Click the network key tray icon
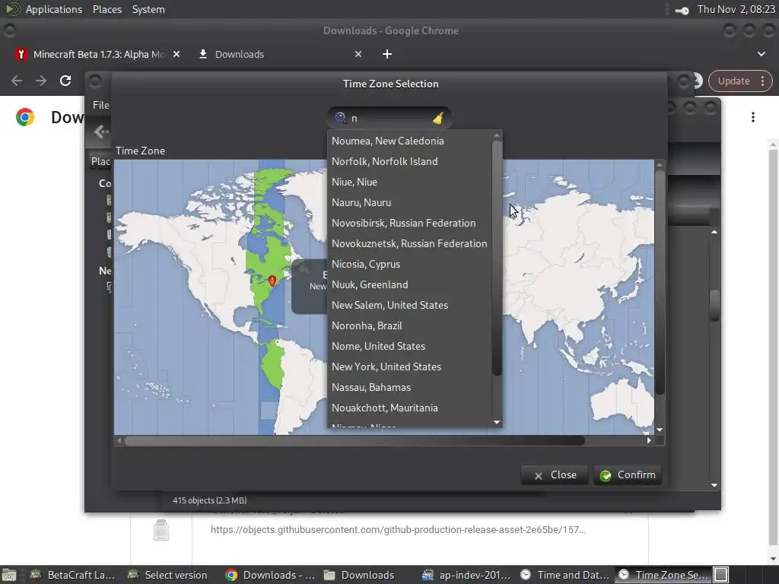Image resolution: width=779 pixels, height=584 pixels. [682, 11]
